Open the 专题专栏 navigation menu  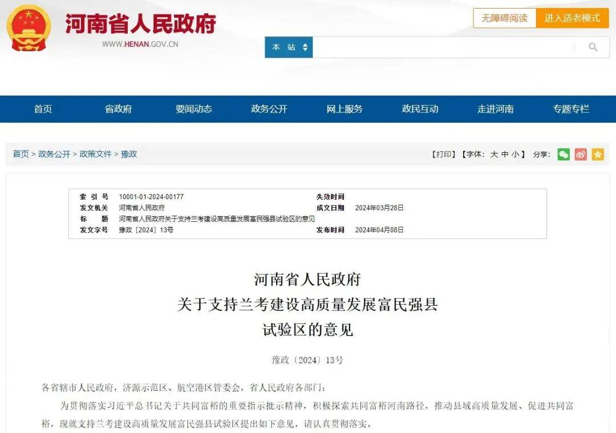(571, 109)
